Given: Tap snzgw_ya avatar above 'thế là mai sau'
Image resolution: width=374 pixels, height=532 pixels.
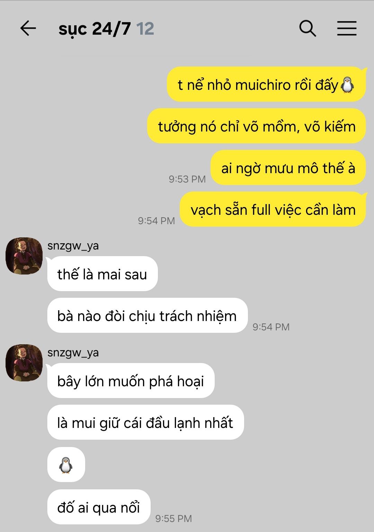Looking at the screenshot, I should pyautogui.click(x=24, y=256).
